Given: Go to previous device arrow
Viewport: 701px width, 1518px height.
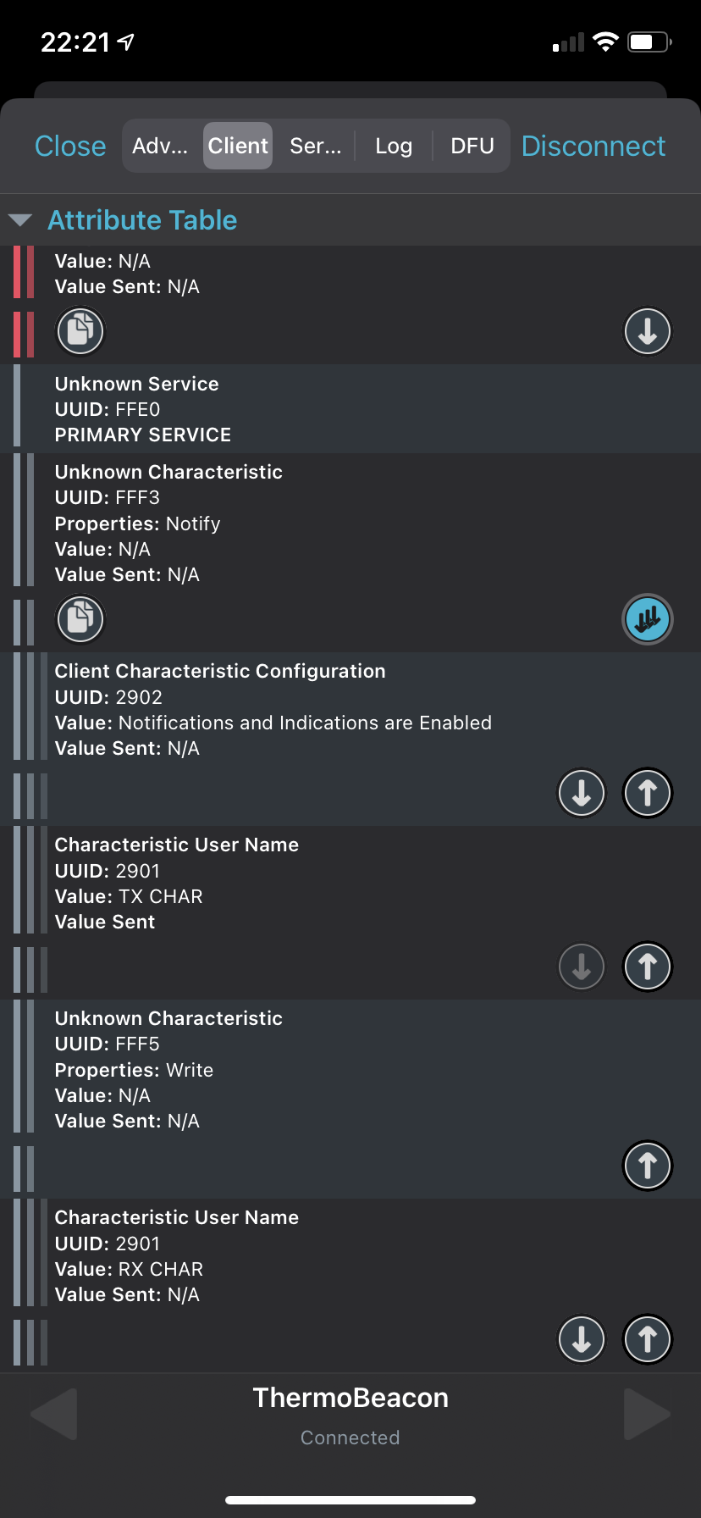Looking at the screenshot, I should pyautogui.click(x=53, y=1414).
